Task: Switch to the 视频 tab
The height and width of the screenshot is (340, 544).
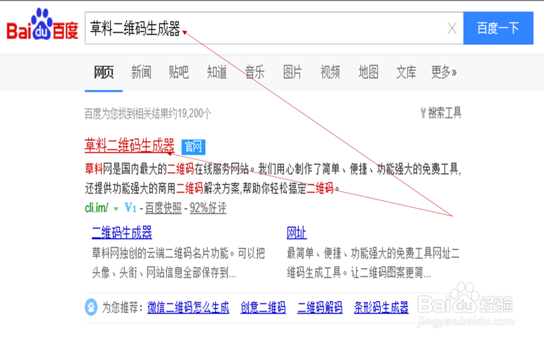Action: pyautogui.click(x=330, y=73)
